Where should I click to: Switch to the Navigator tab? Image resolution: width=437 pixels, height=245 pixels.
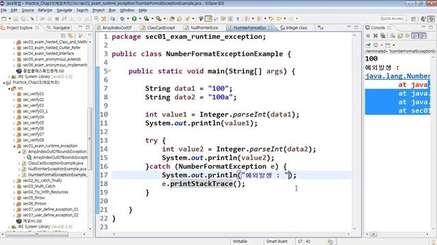59,28
